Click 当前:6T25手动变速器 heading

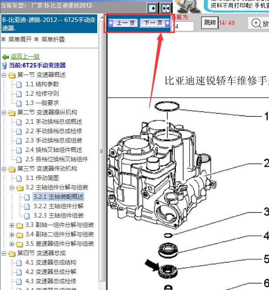pyautogui.click(x=37, y=66)
